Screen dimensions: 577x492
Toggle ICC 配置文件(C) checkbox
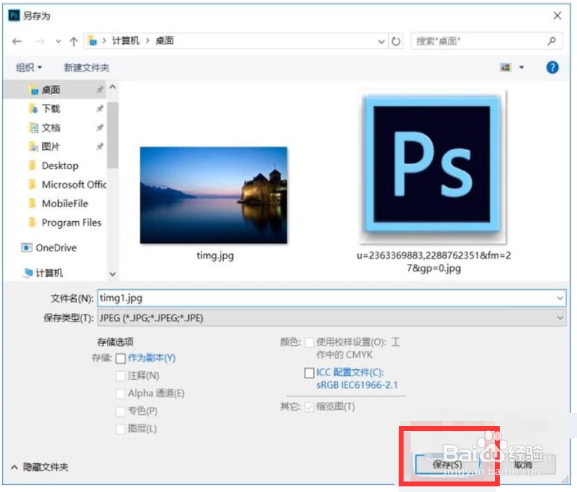310,373
